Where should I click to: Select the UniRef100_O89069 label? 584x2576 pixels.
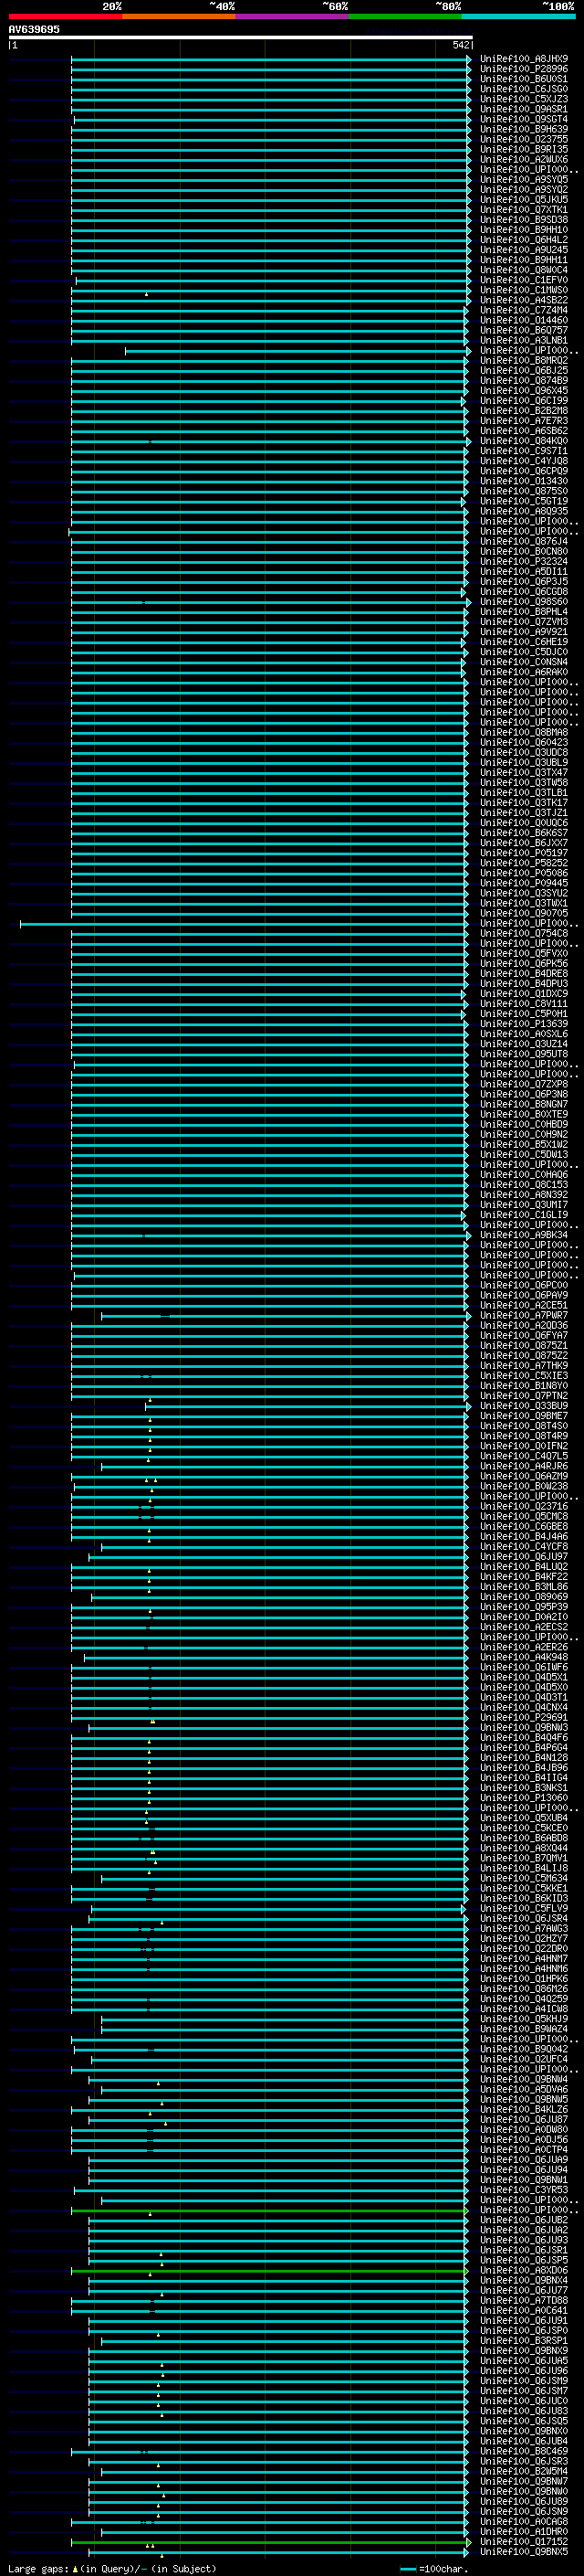[x=523, y=1596]
